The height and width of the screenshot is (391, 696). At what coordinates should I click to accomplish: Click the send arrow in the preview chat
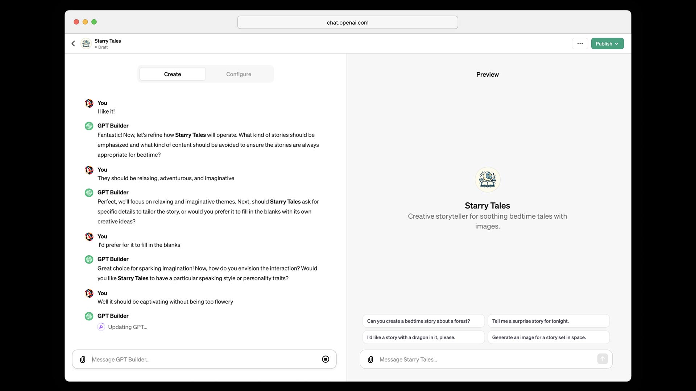click(x=602, y=359)
